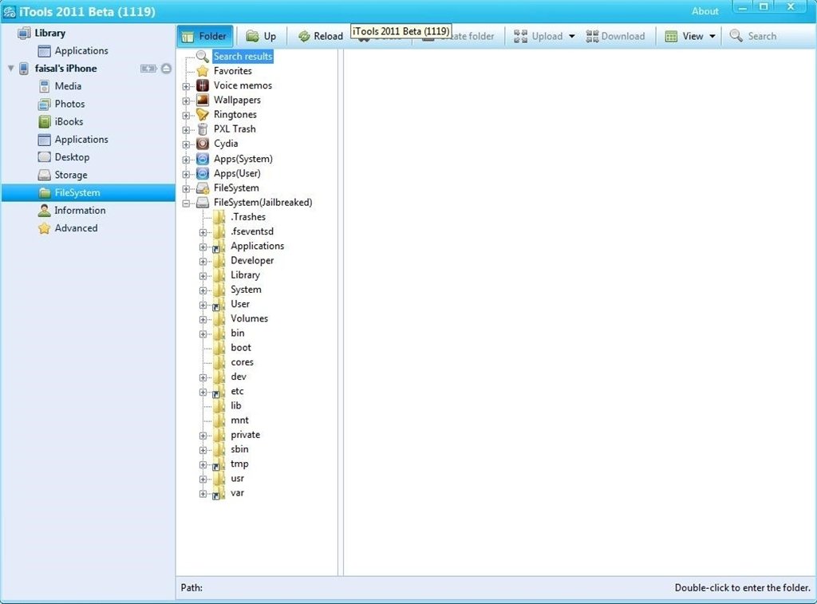817x604 pixels.
Task: Click the iBooks icon in sidebar
Action: point(45,122)
